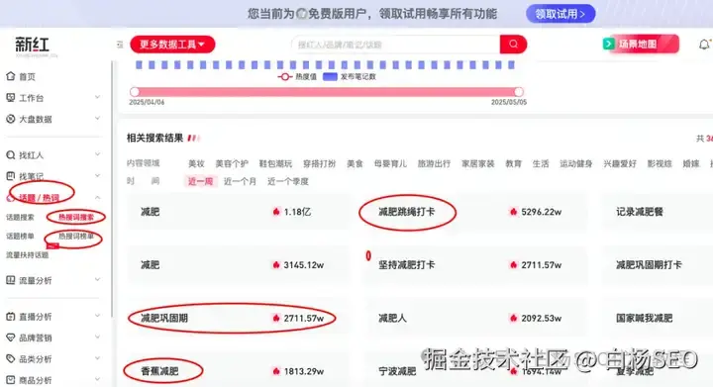Click the 大盘数据 sidebar icon
Screen dimensions: 713x387
[x=11, y=119]
